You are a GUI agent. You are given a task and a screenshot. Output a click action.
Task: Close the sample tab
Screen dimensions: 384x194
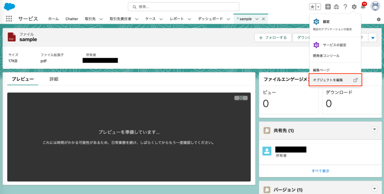264,19
